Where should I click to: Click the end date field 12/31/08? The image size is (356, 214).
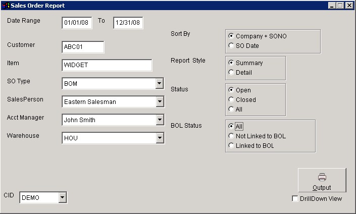[128, 23]
